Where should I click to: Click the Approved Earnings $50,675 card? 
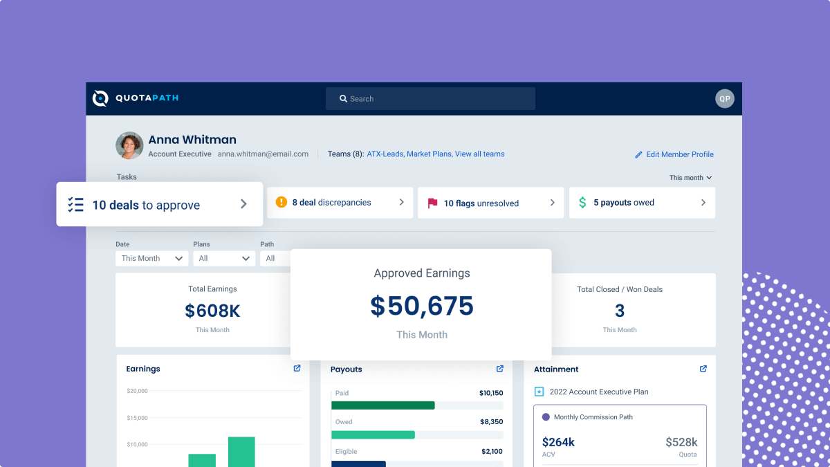coord(421,304)
